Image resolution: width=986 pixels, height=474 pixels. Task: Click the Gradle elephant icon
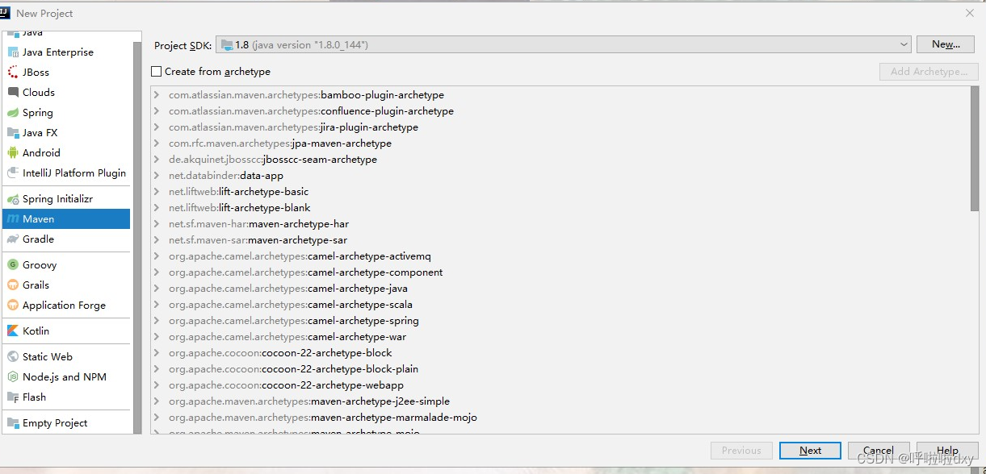click(x=13, y=239)
